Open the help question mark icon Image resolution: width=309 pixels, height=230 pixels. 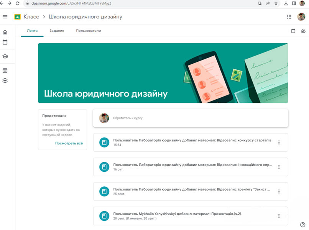click(303, 225)
